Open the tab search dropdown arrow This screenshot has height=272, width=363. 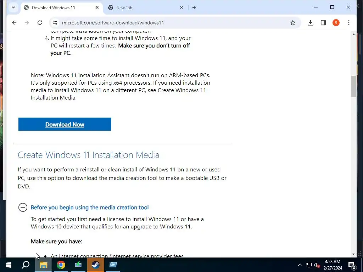pos(13,8)
